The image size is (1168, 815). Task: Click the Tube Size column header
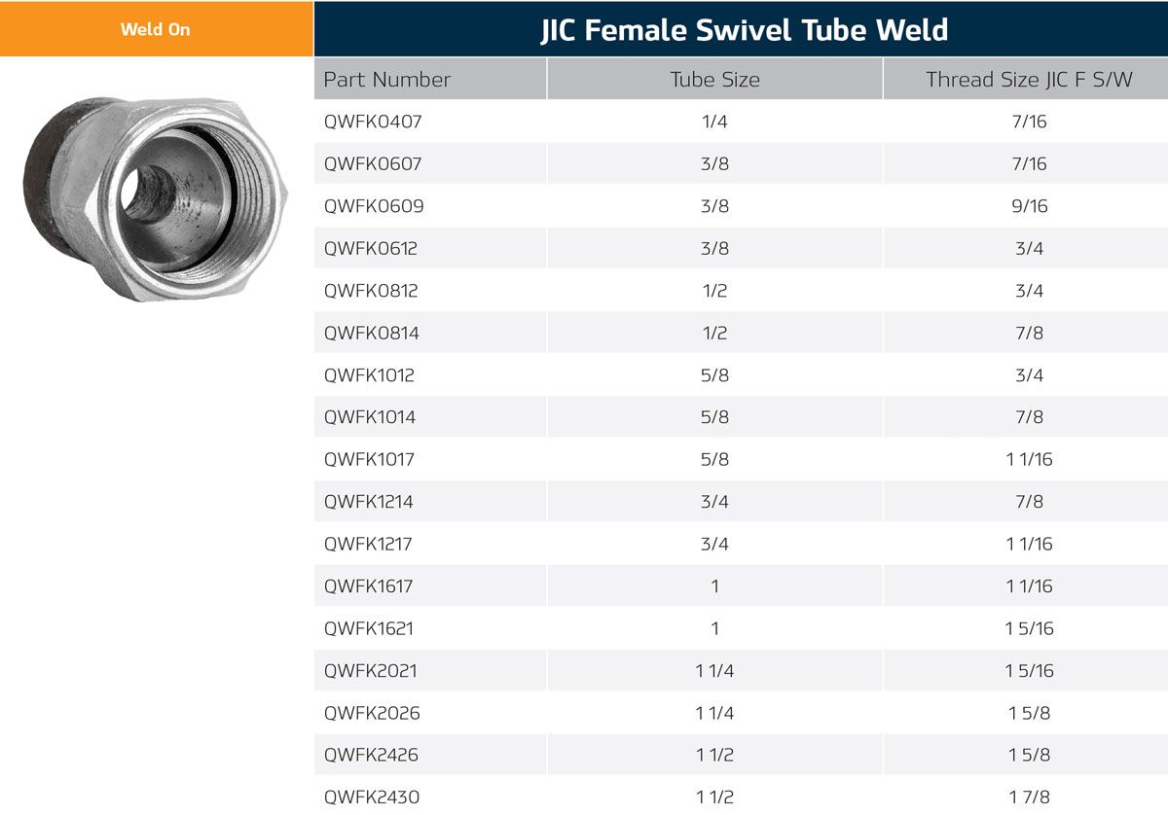[714, 80]
